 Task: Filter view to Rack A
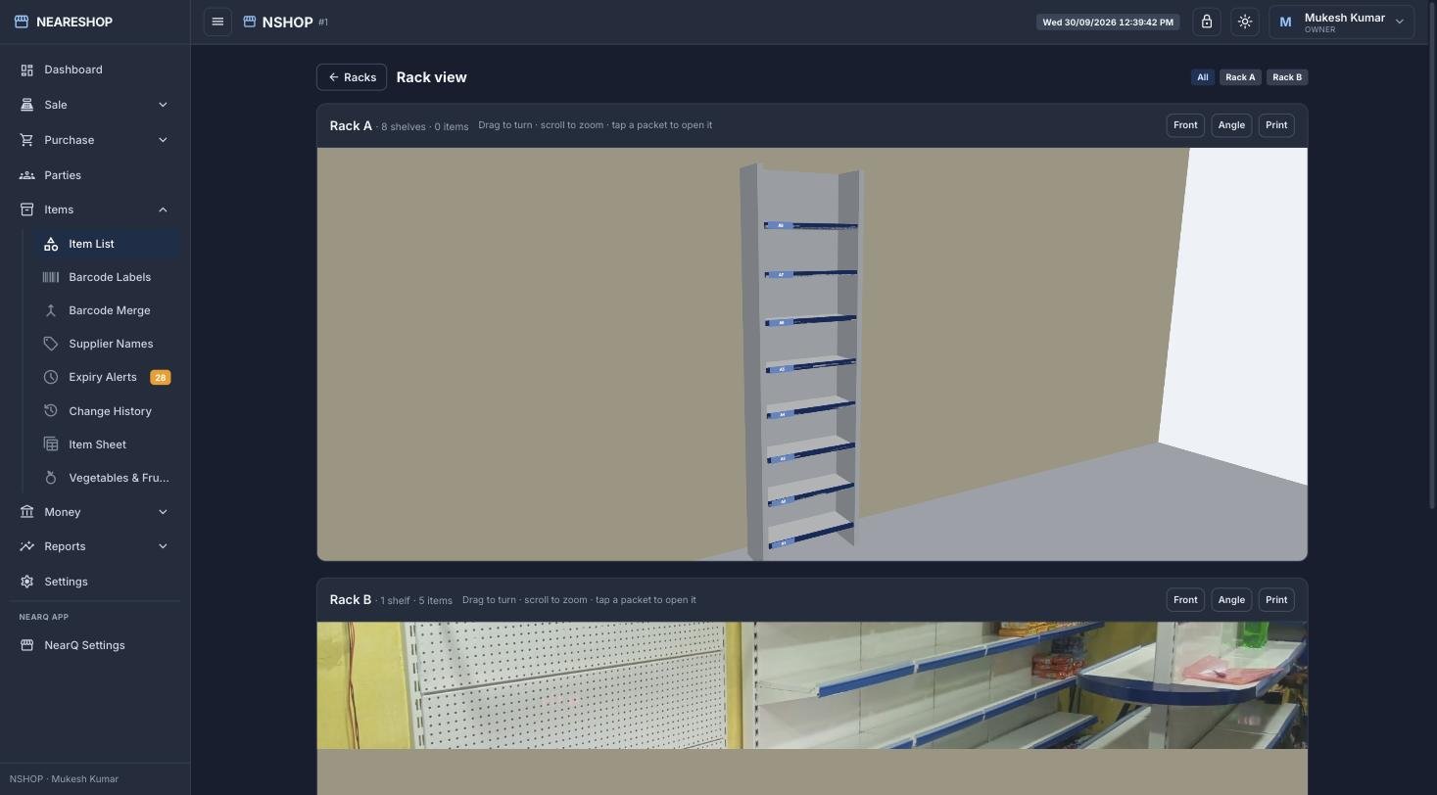point(1240,77)
